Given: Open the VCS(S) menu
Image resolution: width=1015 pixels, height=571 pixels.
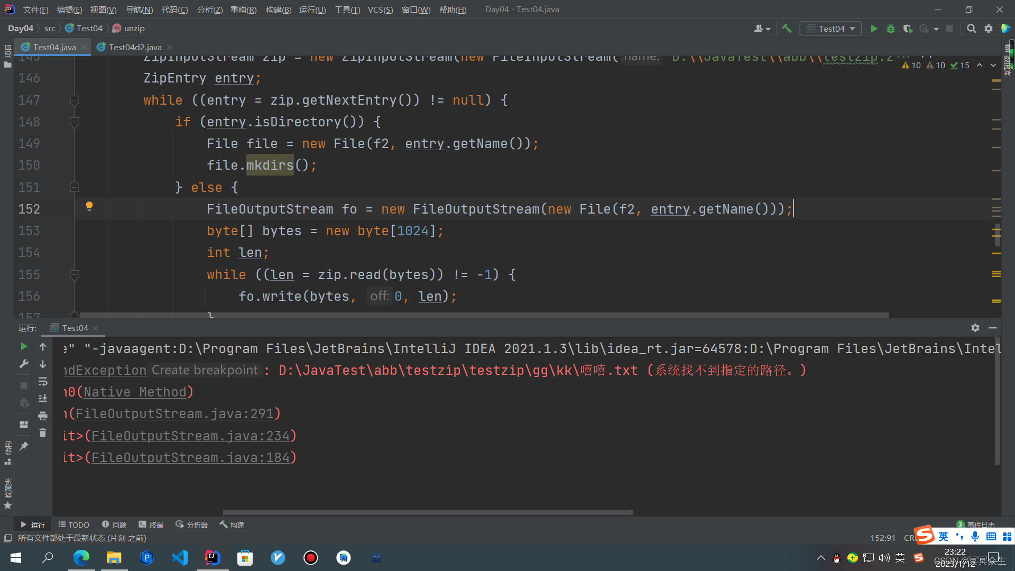Looking at the screenshot, I should 380,10.
